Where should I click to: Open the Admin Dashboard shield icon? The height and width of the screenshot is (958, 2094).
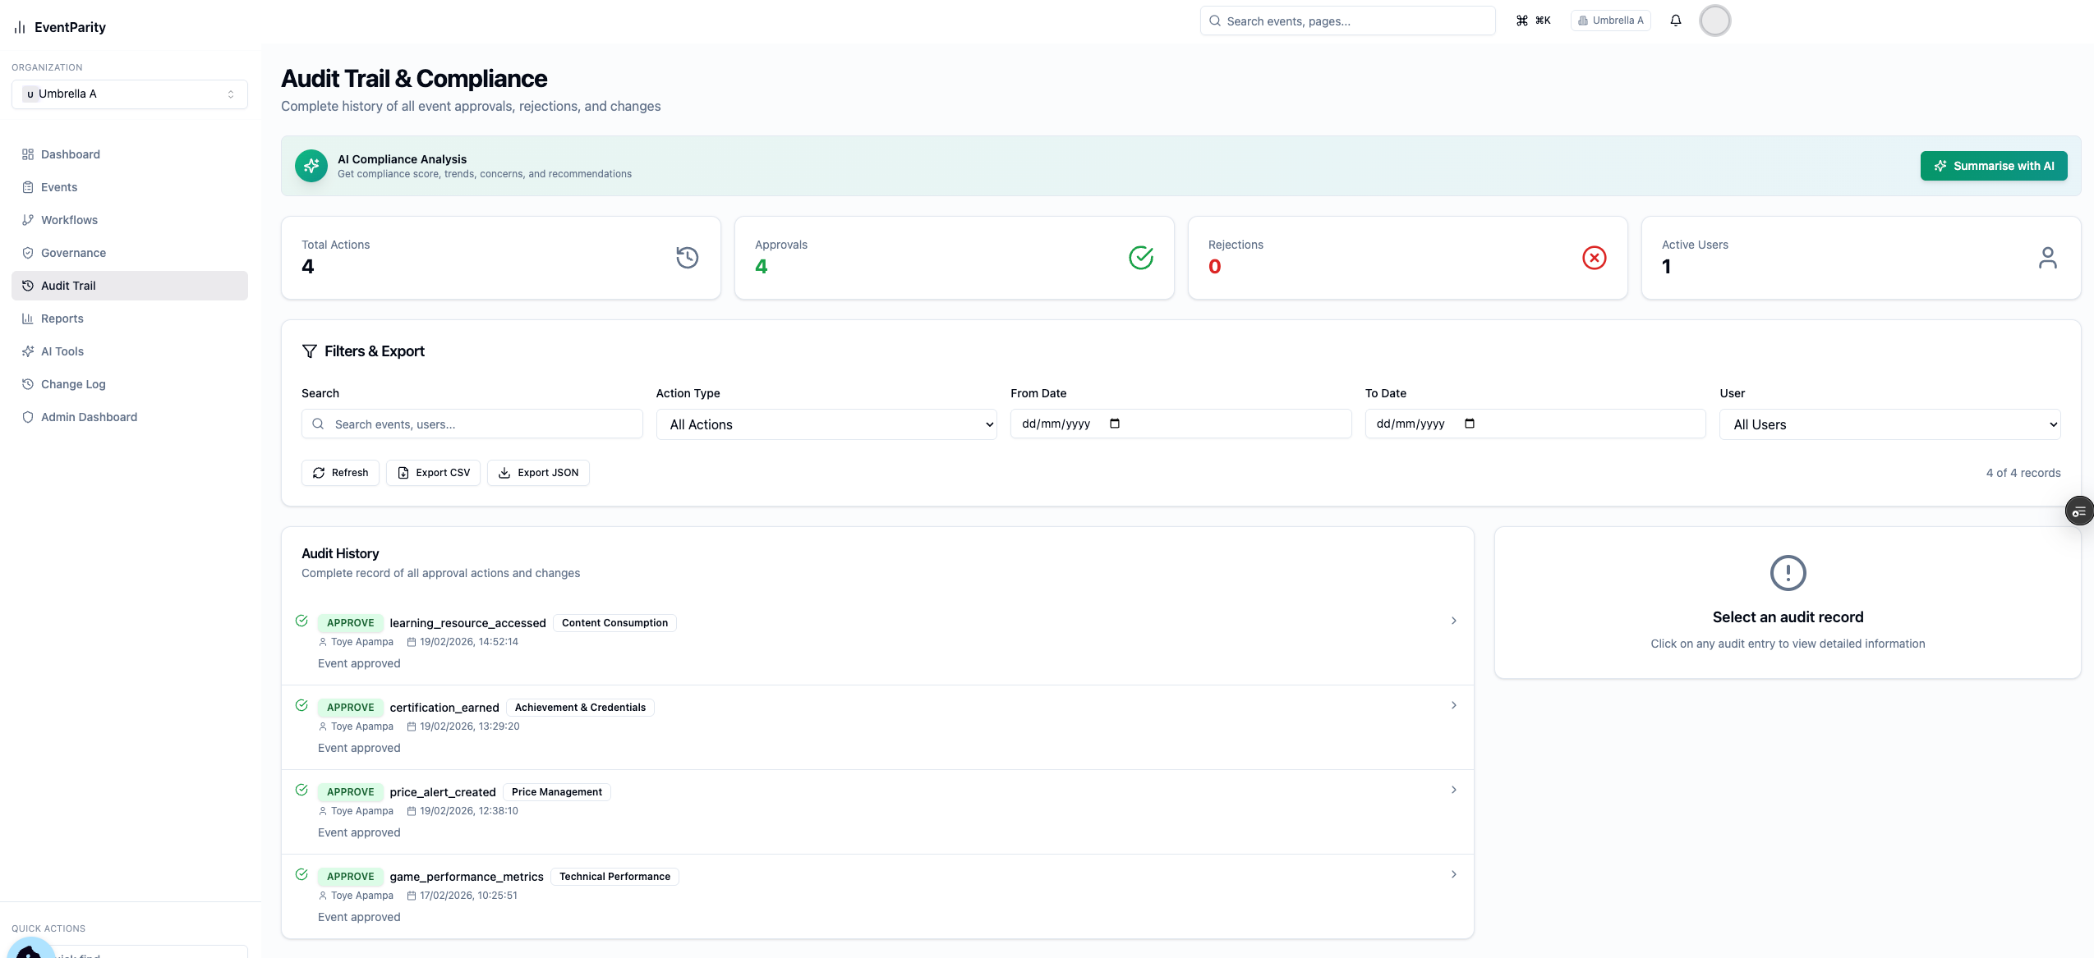click(x=28, y=417)
